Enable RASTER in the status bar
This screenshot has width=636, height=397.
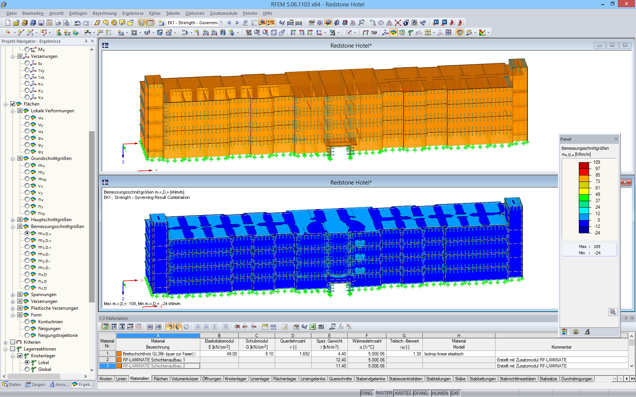click(383, 393)
